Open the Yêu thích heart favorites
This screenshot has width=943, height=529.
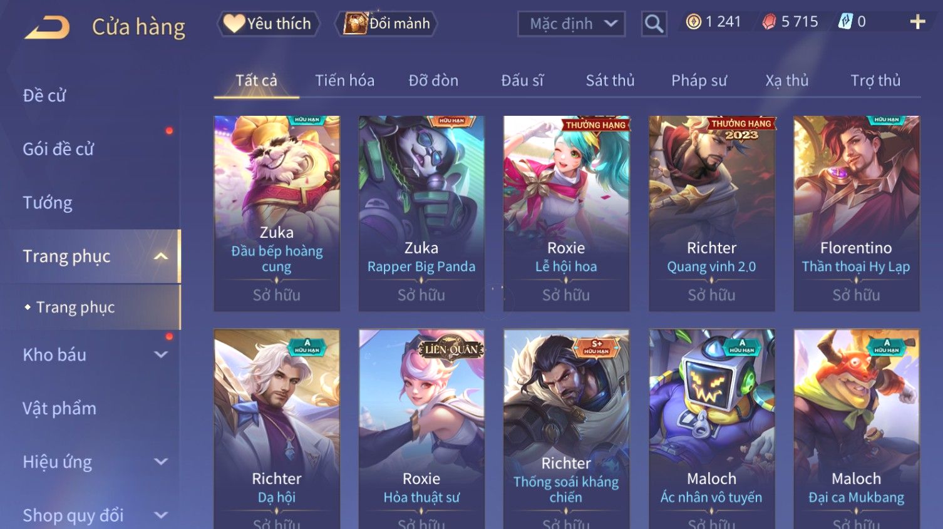[268, 24]
